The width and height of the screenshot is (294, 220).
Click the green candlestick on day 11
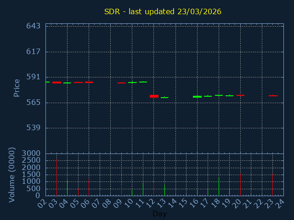[x=143, y=82]
